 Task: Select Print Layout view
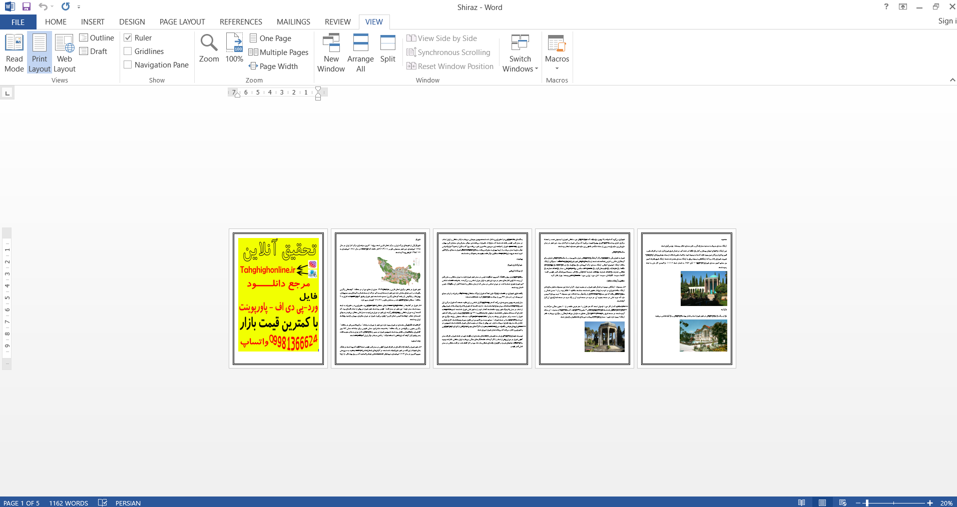point(40,53)
